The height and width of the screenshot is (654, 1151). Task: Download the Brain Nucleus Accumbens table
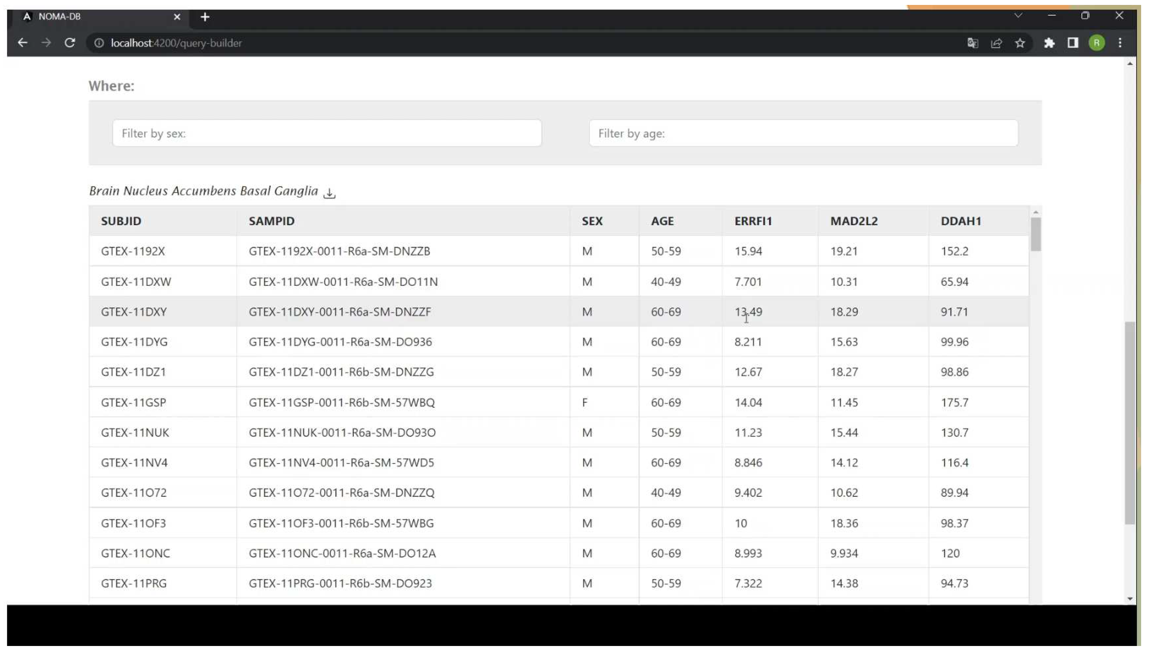[329, 193]
